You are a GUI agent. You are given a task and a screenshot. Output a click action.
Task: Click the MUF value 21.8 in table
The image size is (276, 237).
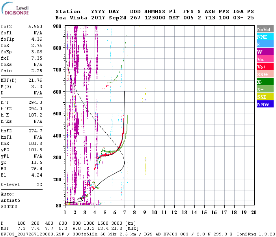117,229
